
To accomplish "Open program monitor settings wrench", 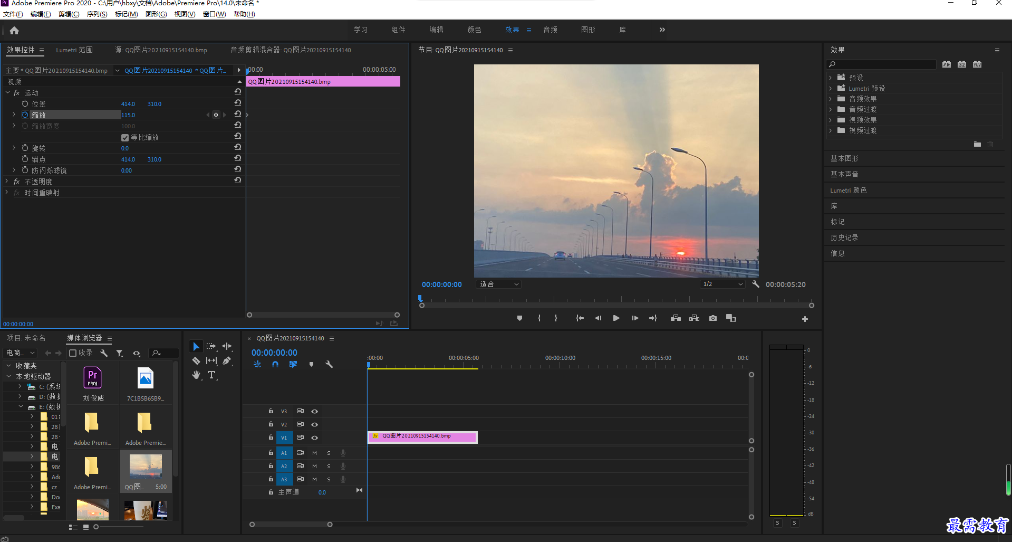I will (756, 284).
